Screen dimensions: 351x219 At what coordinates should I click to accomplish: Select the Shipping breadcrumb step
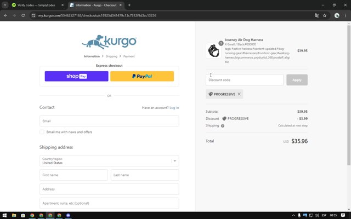tap(111, 56)
